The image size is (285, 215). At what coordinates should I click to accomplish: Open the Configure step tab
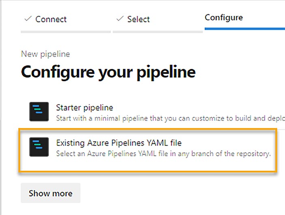pyautogui.click(x=224, y=18)
